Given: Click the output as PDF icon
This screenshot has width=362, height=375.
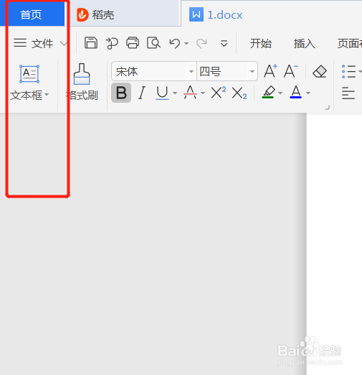Looking at the screenshot, I should tap(112, 43).
